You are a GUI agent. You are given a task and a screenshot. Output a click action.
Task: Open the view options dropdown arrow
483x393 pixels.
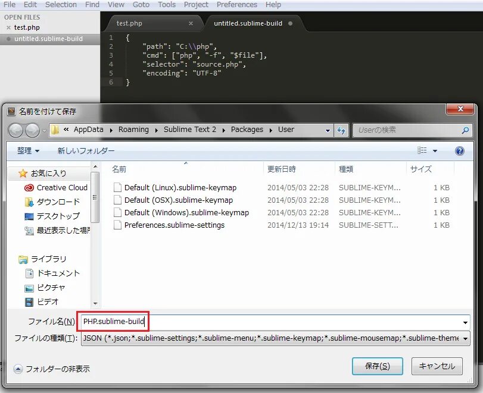click(435, 150)
